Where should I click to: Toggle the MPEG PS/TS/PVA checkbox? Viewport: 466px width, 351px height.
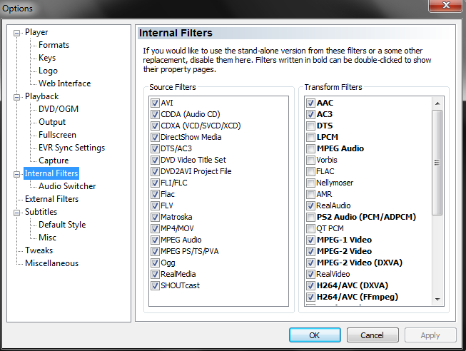[x=155, y=251]
